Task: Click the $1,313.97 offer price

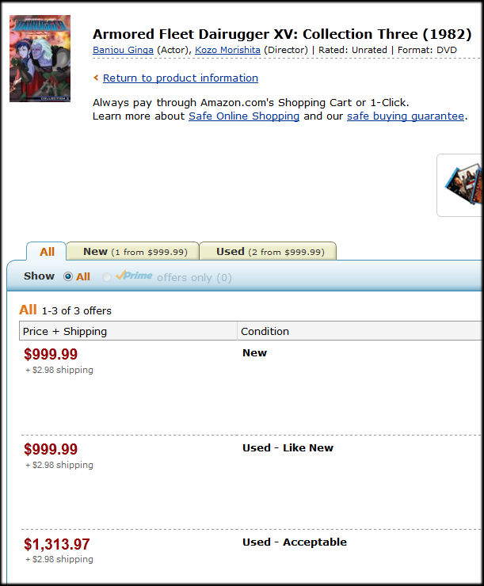Action: point(57,544)
